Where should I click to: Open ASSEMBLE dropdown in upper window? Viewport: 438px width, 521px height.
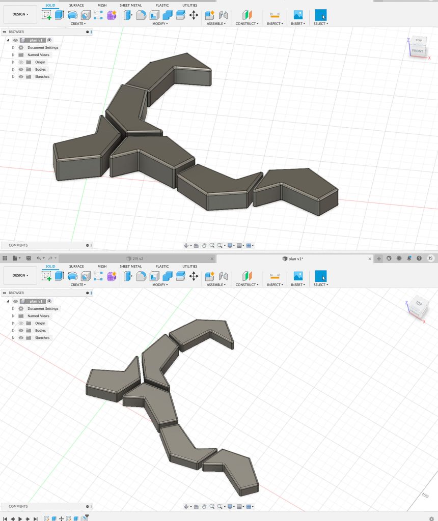[x=216, y=23]
